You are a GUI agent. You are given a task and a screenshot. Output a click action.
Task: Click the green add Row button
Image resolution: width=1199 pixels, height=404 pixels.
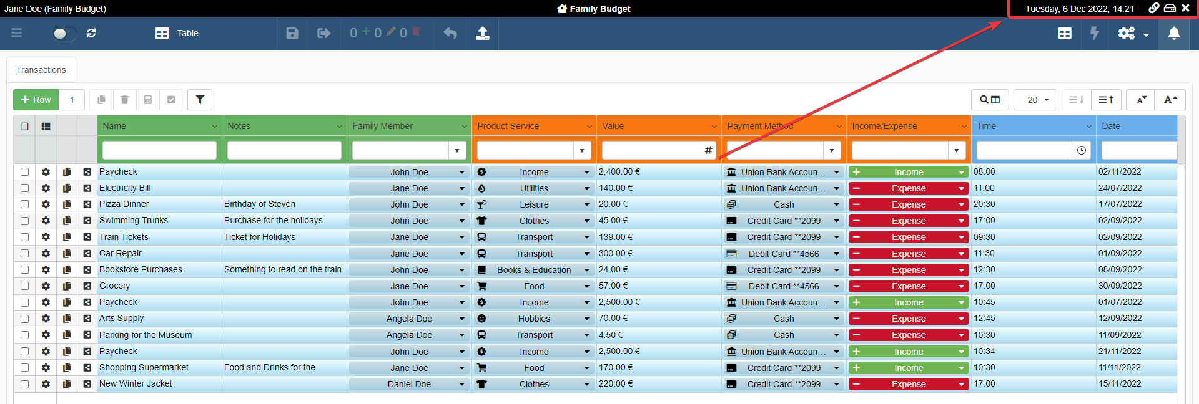36,100
